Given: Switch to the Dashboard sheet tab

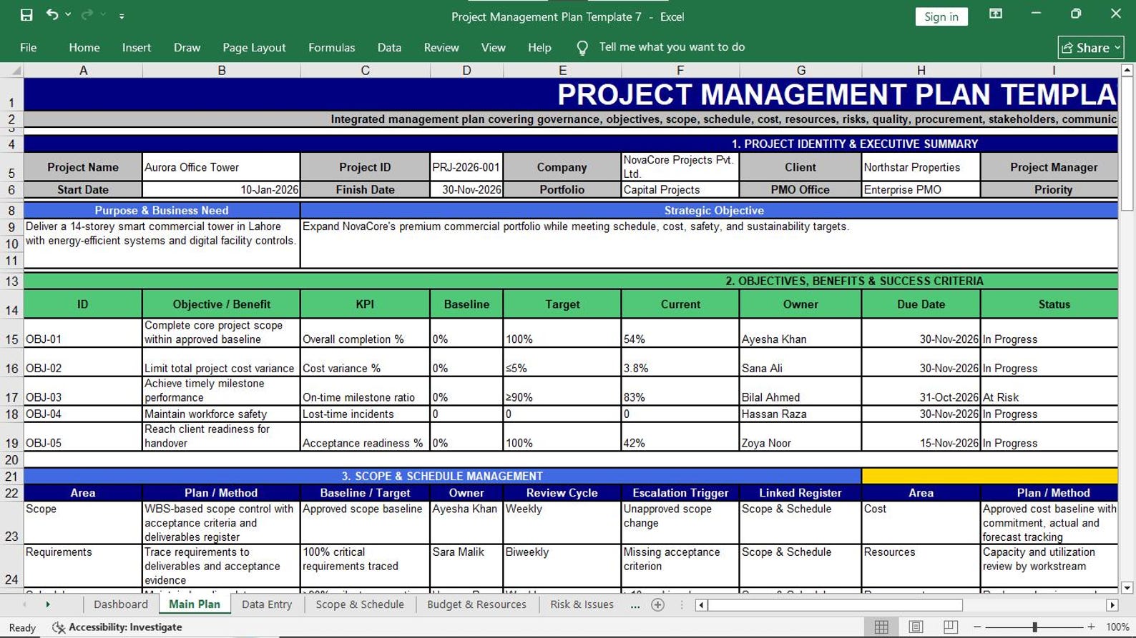Looking at the screenshot, I should pos(121,604).
